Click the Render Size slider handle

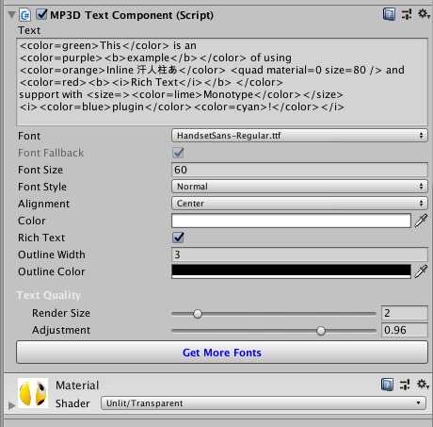click(198, 314)
